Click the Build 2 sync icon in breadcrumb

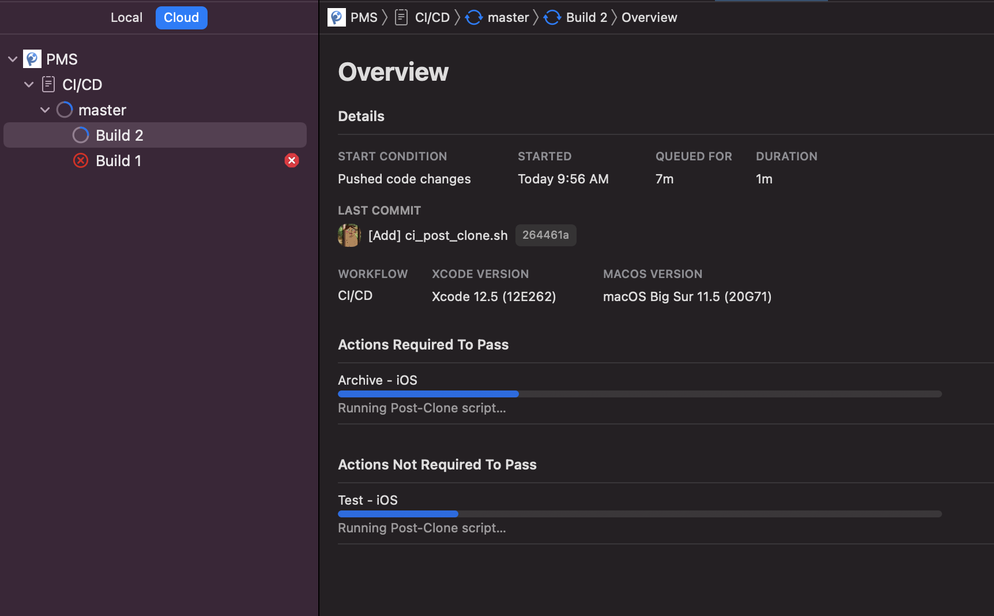tap(552, 17)
